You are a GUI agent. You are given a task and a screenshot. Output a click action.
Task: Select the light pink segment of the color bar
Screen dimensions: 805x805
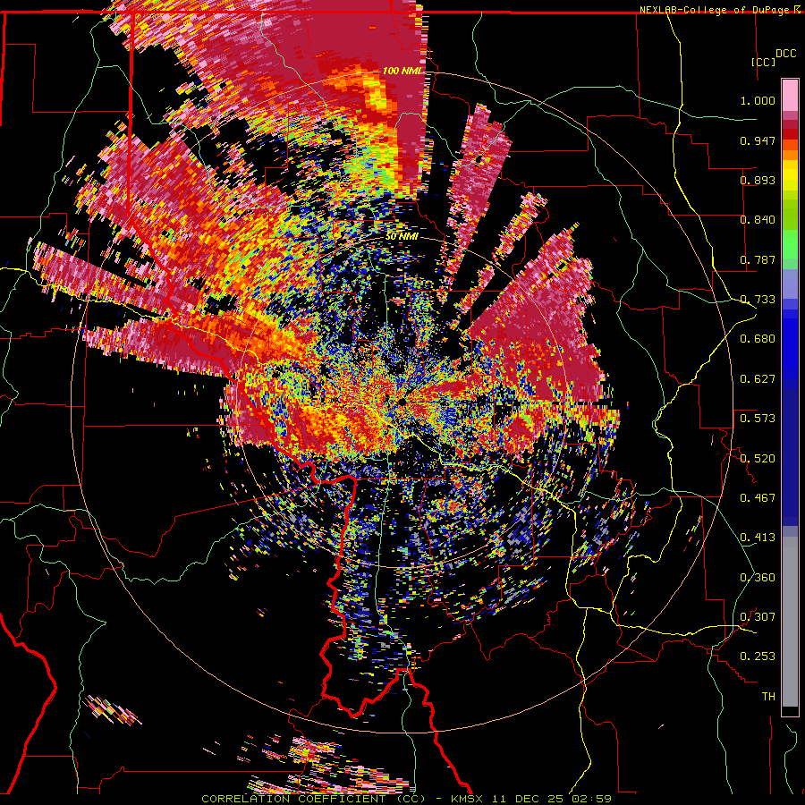coord(790,95)
